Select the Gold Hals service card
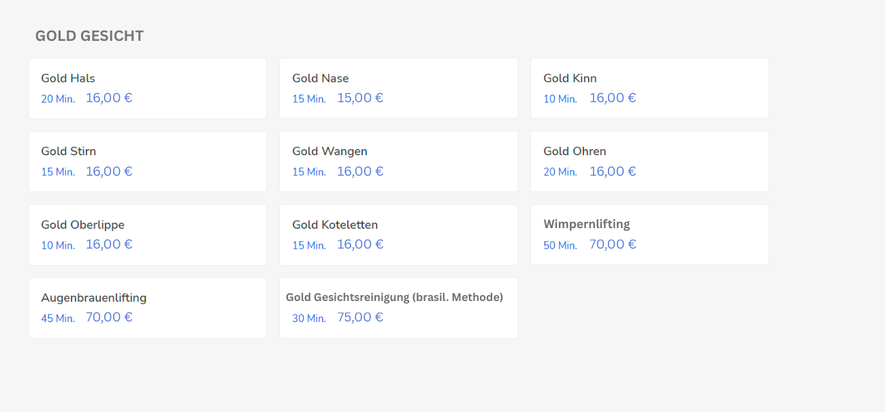 point(148,89)
